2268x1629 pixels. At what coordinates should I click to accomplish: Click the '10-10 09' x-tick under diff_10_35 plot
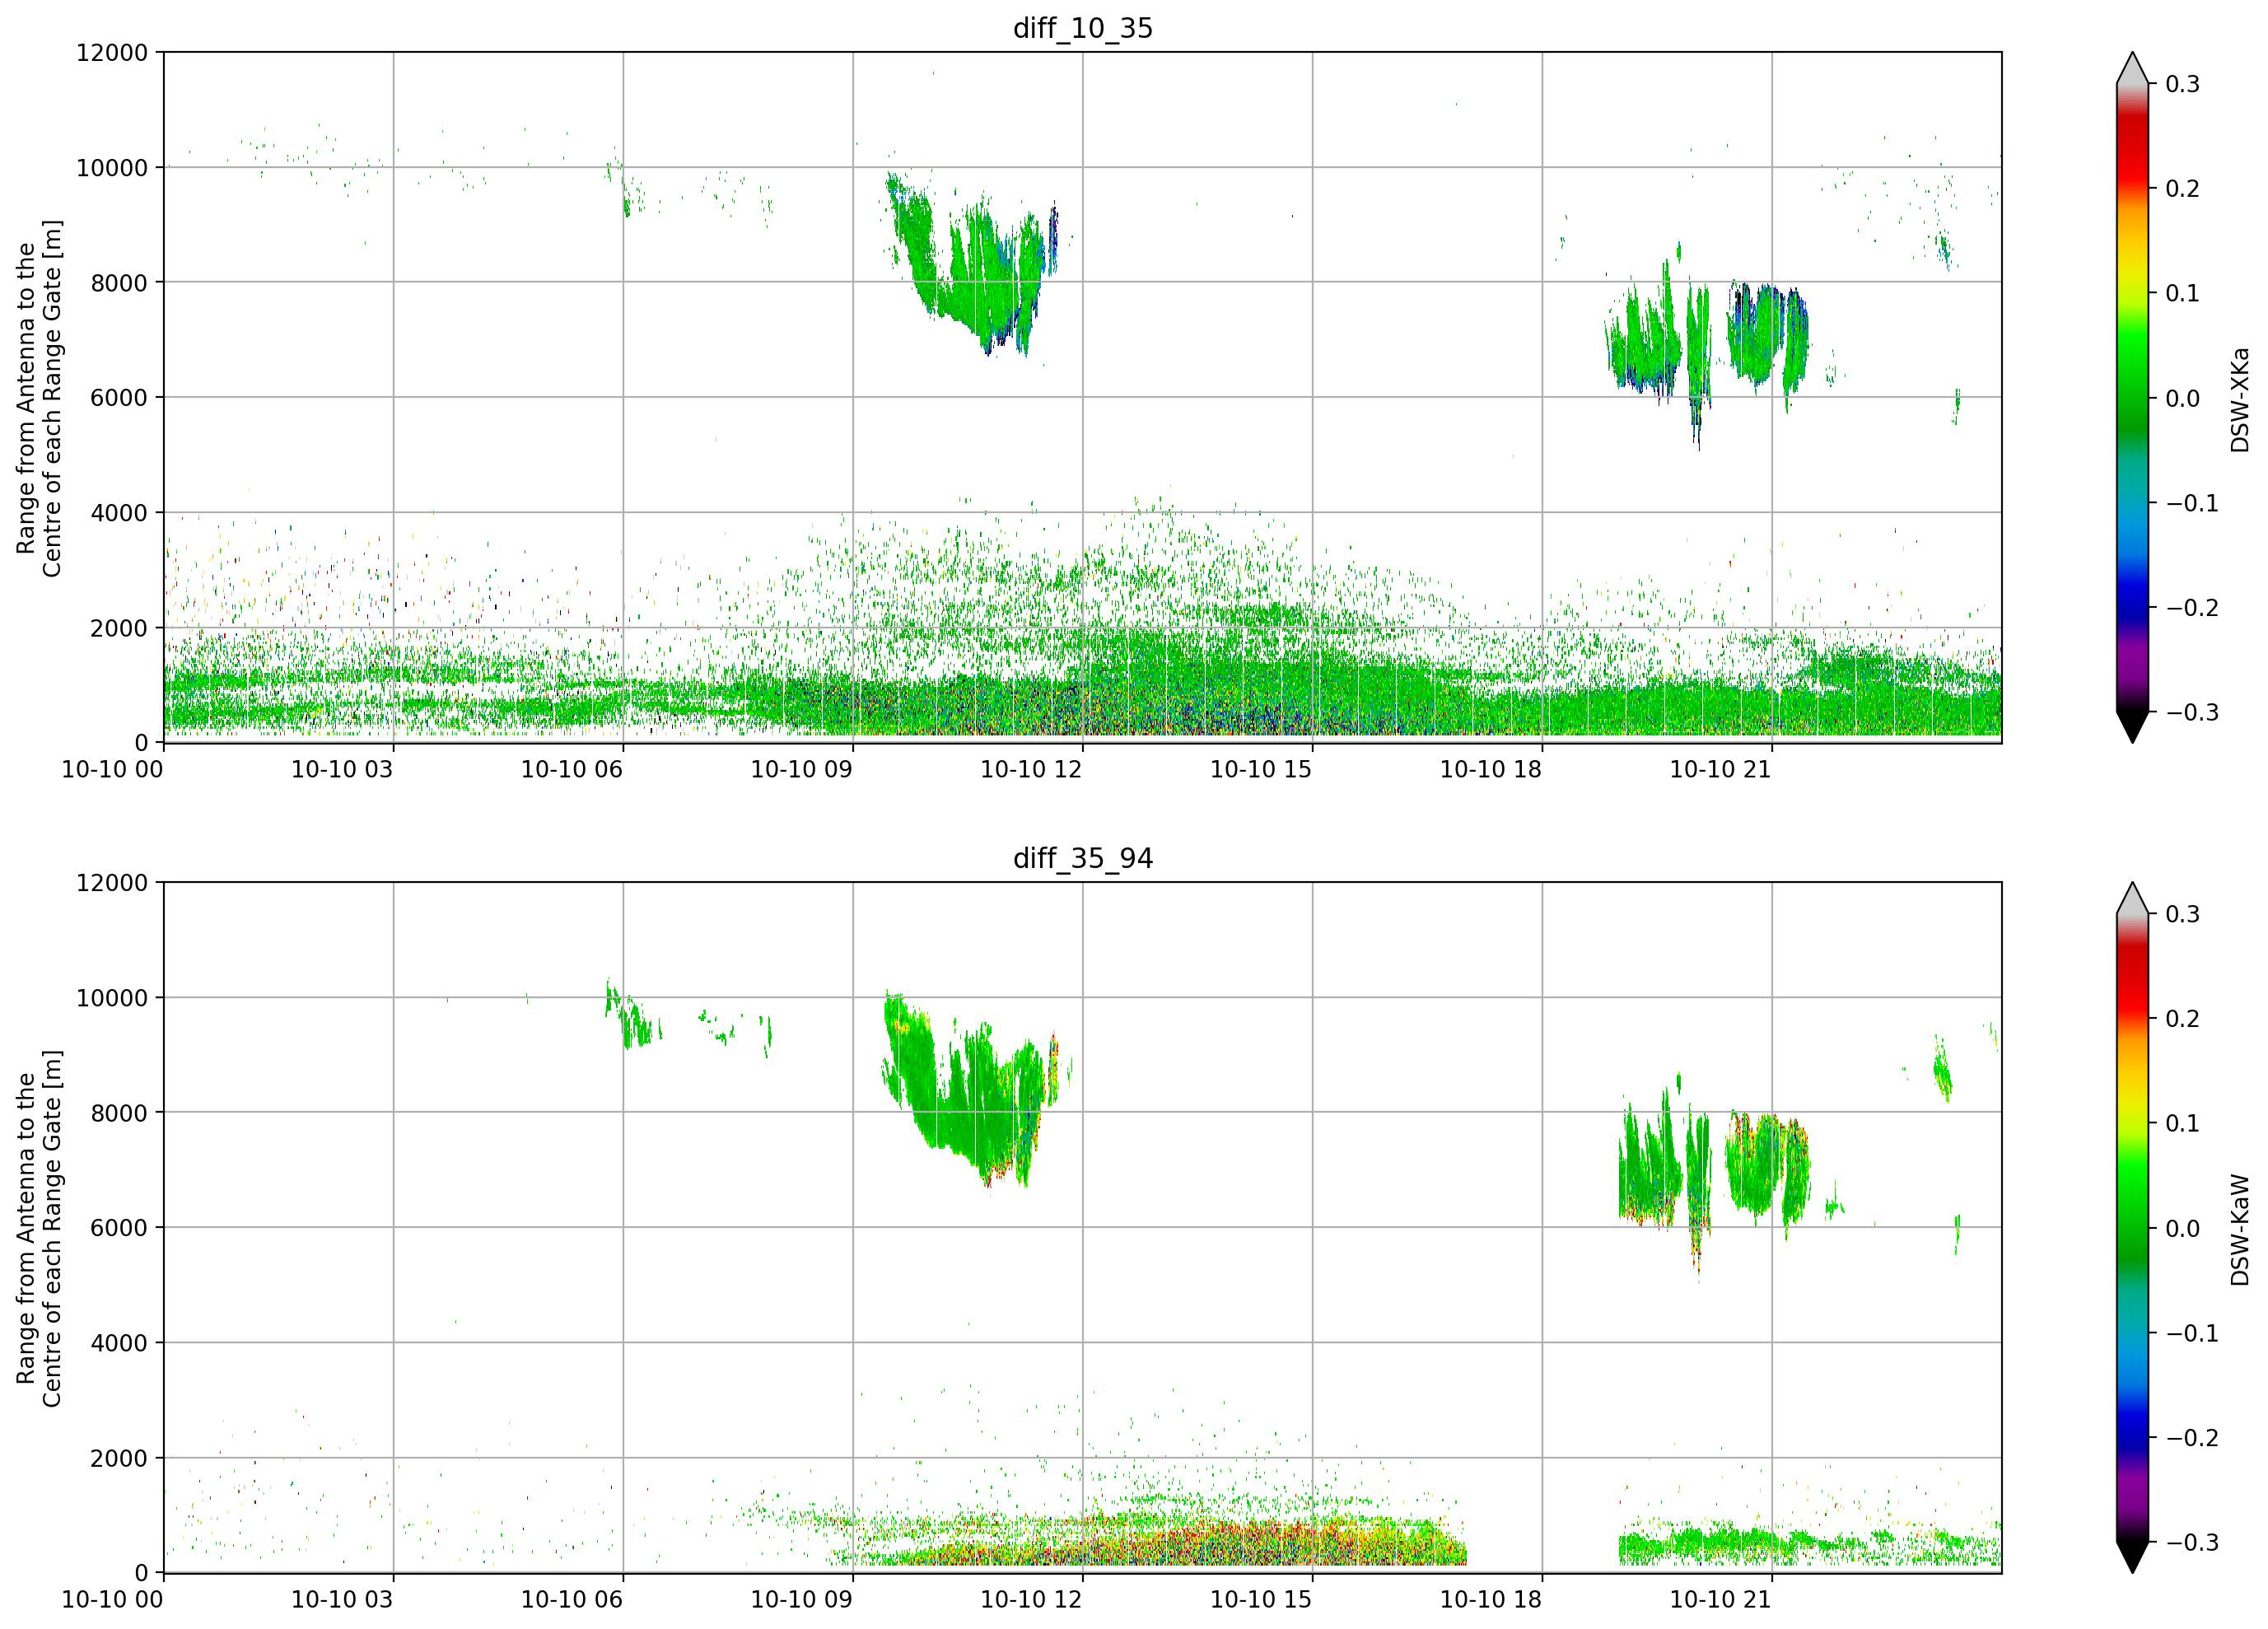[x=802, y=769]
